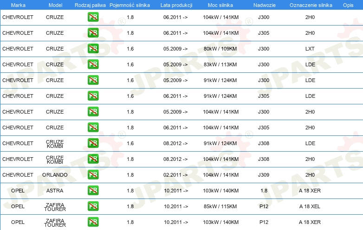This screenshot has height=230, width=363.
Task: Click fuel icon for Zafira Tourer 85kW row
Action: tap(93, 206)
